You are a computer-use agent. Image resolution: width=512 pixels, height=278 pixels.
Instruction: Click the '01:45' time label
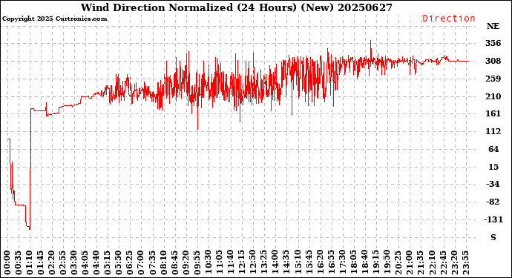tap(41, 262)
